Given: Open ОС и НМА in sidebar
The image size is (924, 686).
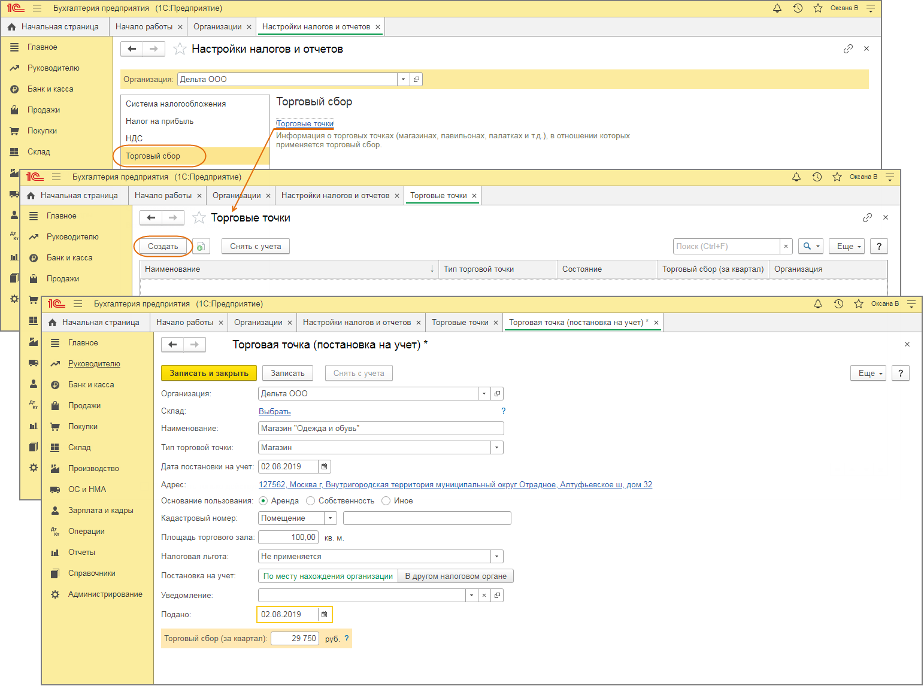Looking at the screenshot, I should coord(87,489).
